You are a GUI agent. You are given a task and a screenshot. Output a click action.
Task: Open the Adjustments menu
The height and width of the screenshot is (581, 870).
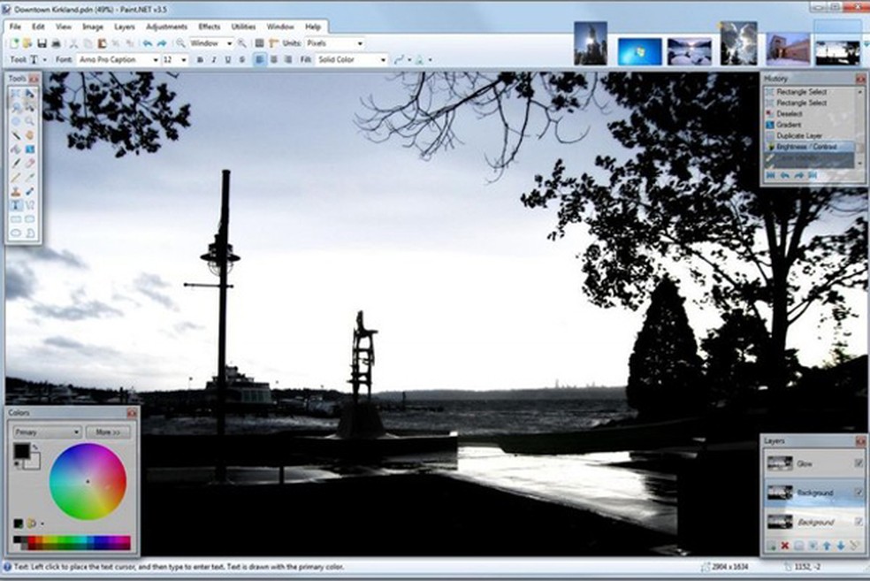point(166,27)
